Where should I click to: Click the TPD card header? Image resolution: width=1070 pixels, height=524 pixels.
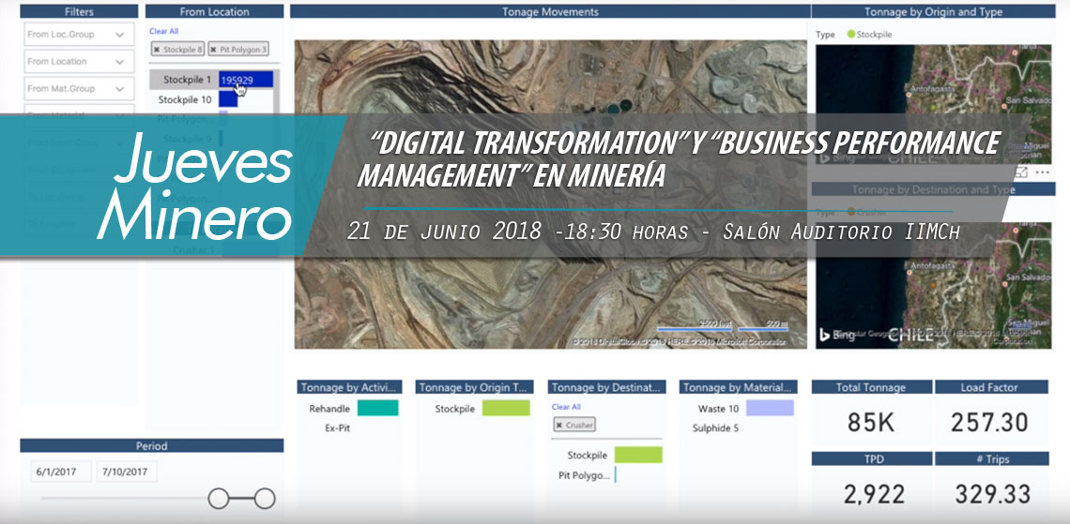click(x=871, y=458)
